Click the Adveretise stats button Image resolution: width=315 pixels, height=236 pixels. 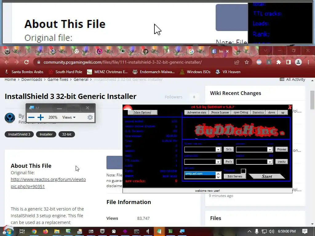coord(197,112)
